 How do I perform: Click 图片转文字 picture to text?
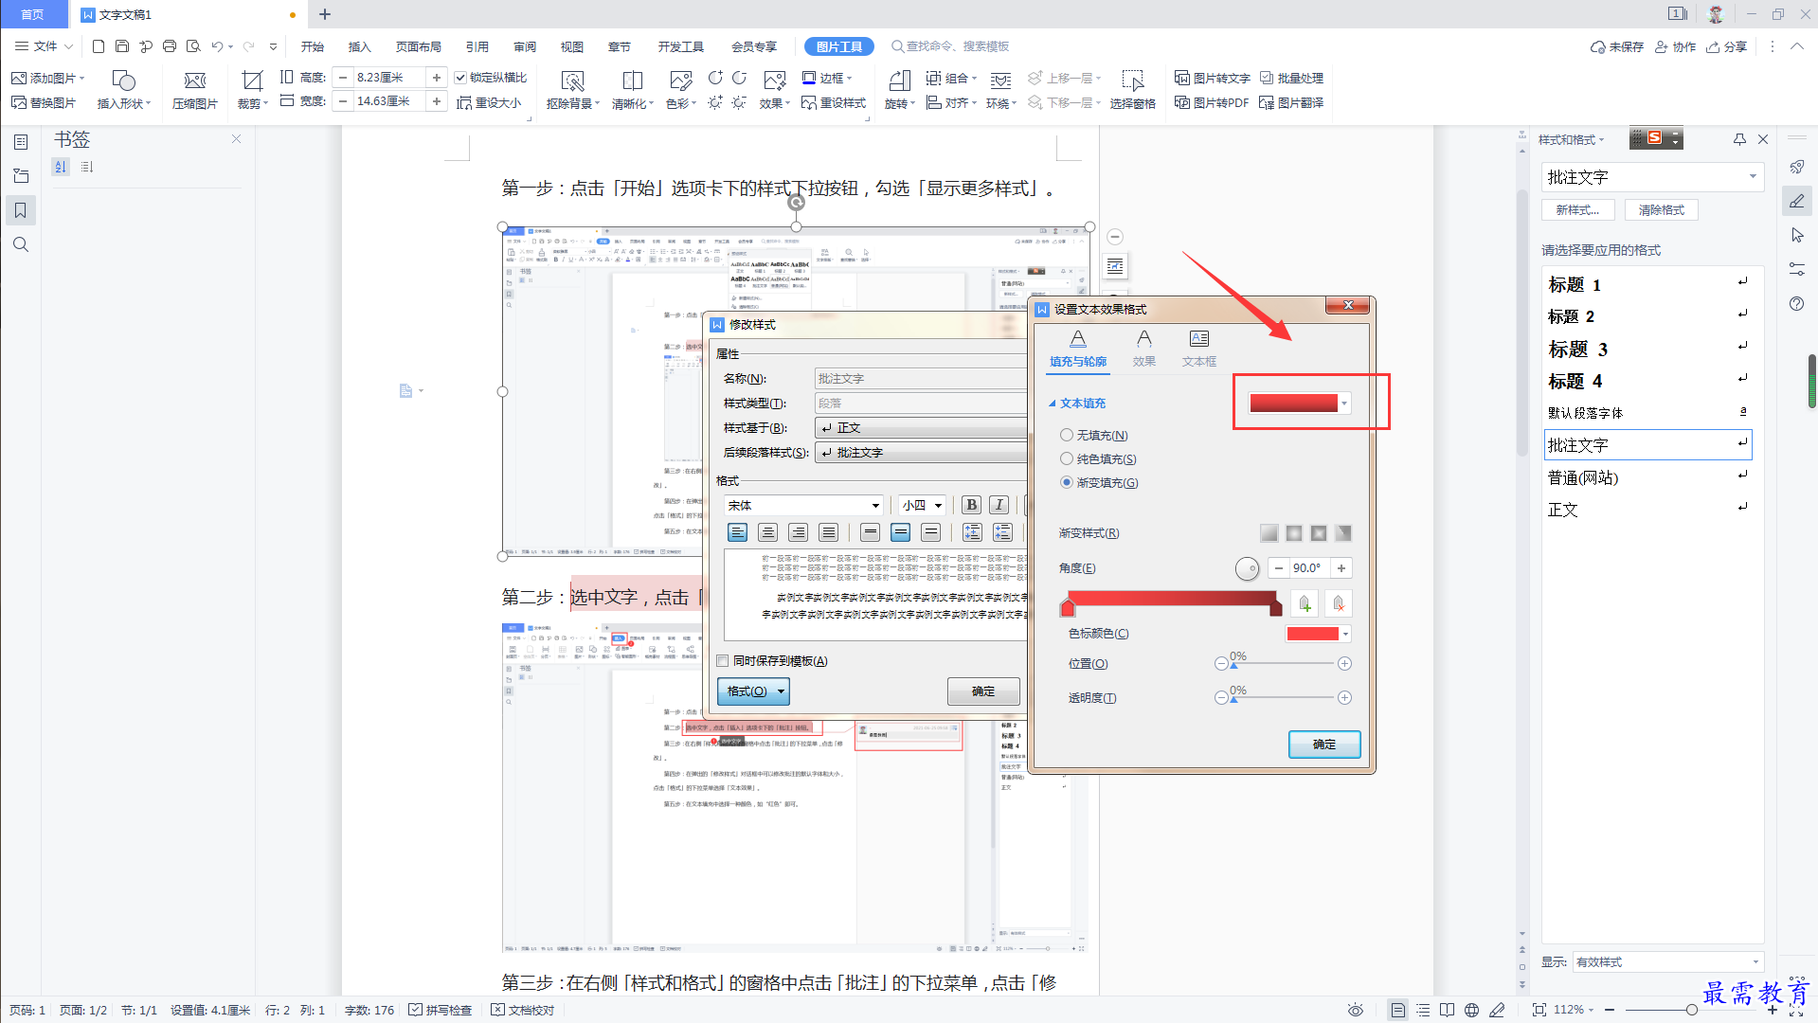[1213, 78]
